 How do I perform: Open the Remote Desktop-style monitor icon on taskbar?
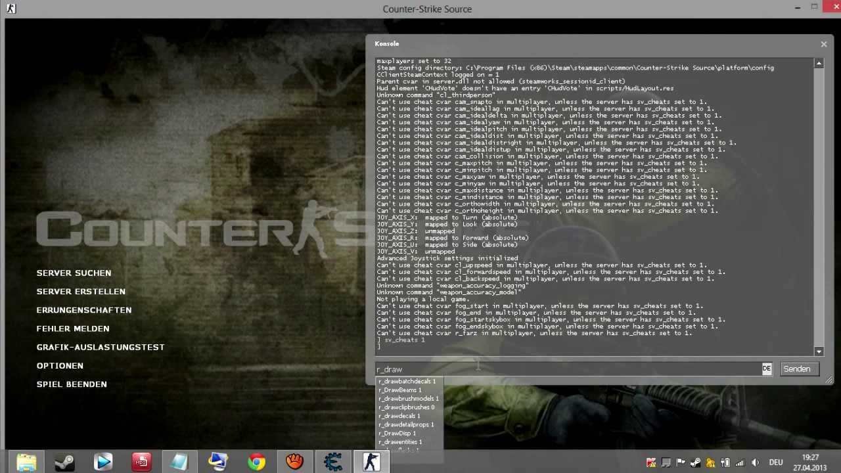coord(218,462)
